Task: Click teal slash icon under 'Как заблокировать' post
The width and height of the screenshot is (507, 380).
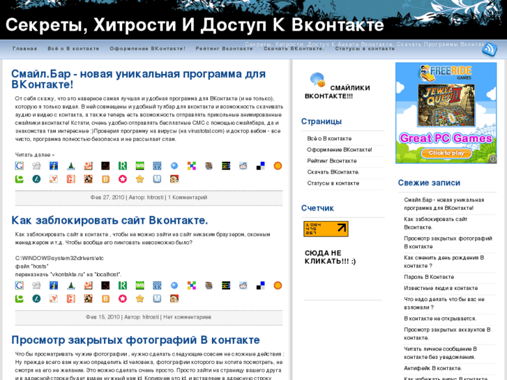Action: [x=36, y=298]
